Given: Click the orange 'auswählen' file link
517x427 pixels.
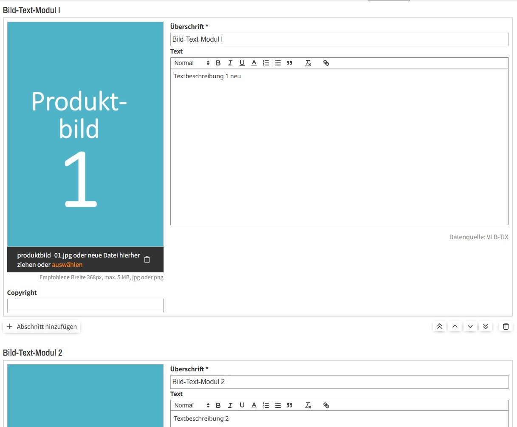Looking at the screenshot, I should [x=67, y=265].
